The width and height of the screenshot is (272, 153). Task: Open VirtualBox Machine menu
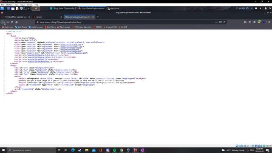[x=9, y=5]
